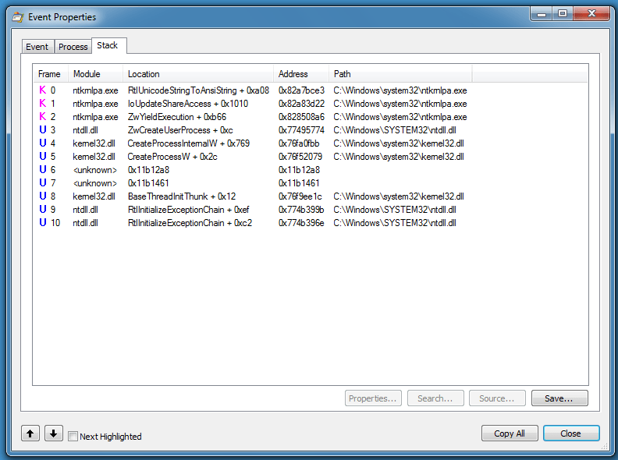Click the up arrow previous event button
This screenshot has width=618, height=460.
pos(30,433)
